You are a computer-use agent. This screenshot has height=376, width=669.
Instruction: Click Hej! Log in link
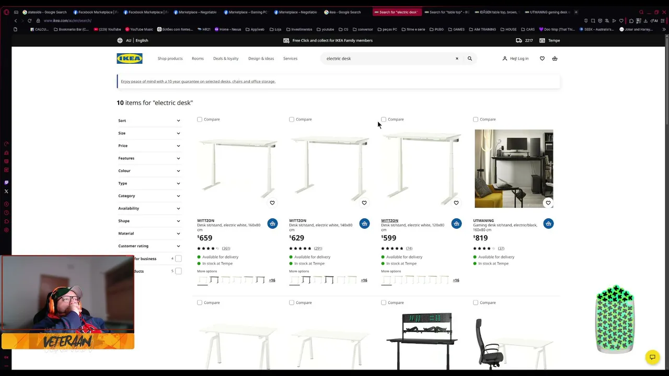pos(516,58)
